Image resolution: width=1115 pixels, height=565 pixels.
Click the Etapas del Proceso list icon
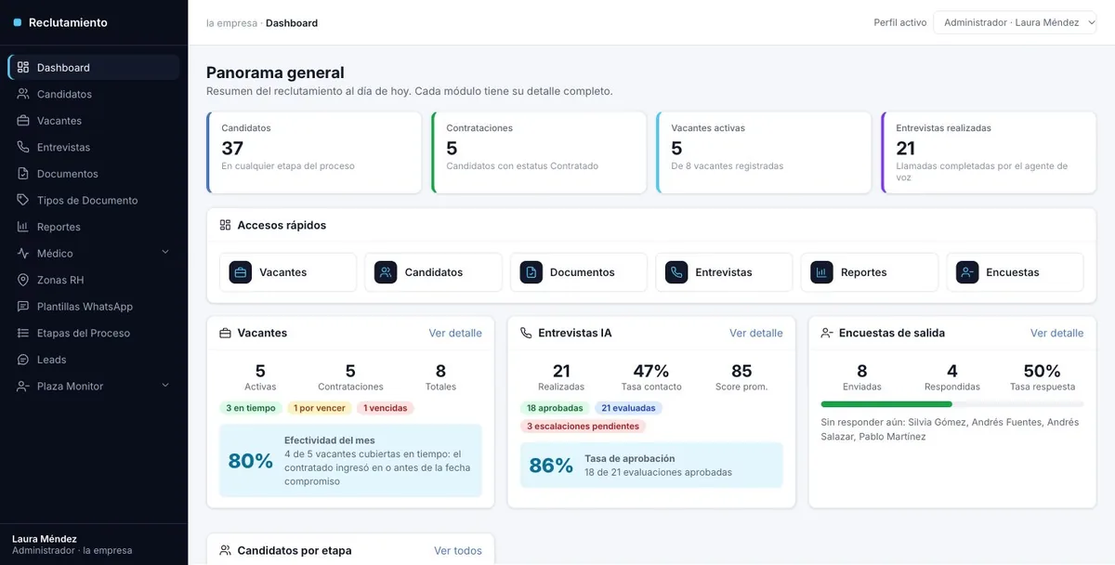[x=23, y=333]
